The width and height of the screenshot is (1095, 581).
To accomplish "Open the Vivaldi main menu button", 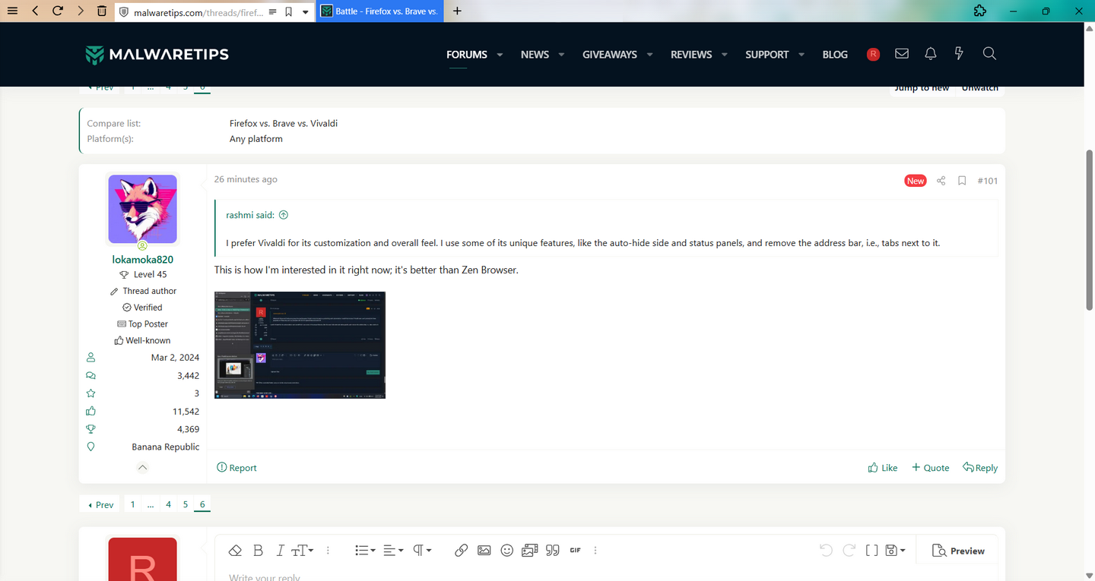I will 11,11.
